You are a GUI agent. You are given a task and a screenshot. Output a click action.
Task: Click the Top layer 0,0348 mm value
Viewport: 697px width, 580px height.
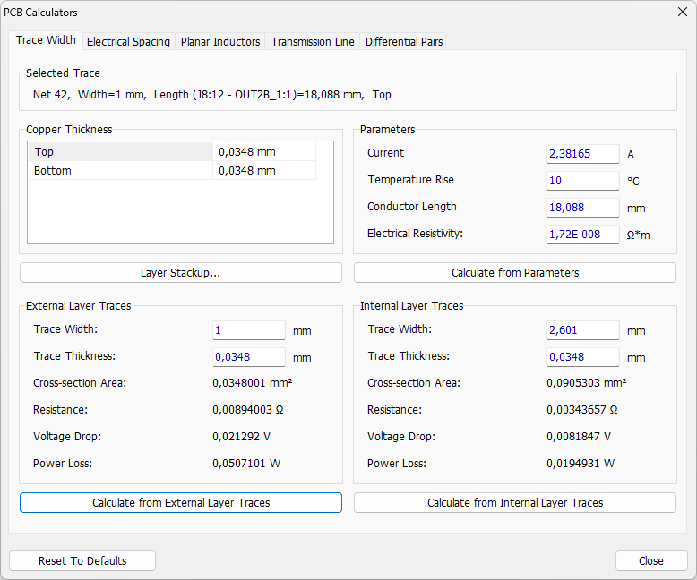(247, 152)
